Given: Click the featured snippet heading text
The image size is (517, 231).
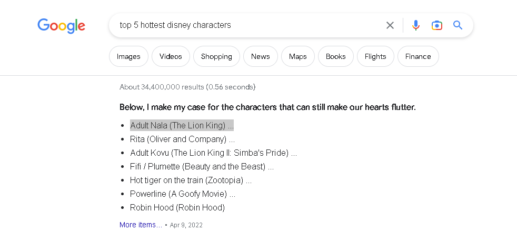Looking at the screenshot, I should tap(267, 107).
